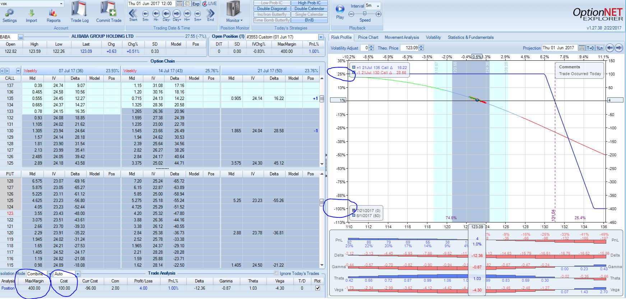
Task: Start playback with the Play button
Action: [x=340, y=9]
